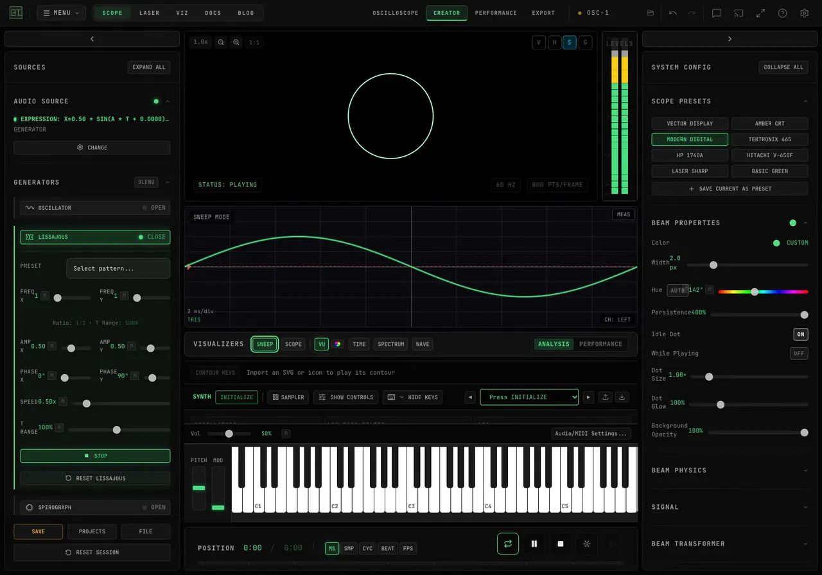Zoom in the scope view
The width and height of the screenshot is (822, 575).
pyautogui.click(x=236, y=42)
